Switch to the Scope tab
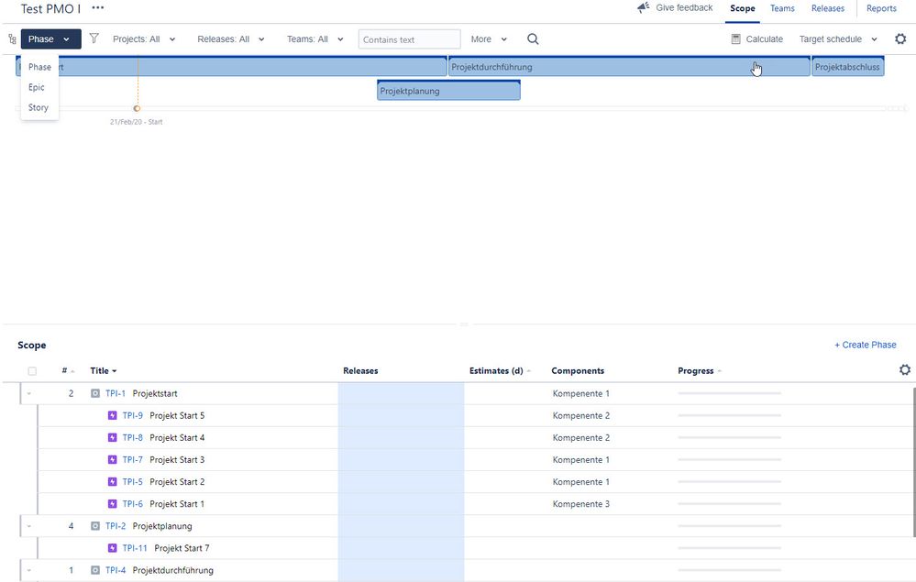Screen dimensions: 916x582 click(x=743, y=8)
